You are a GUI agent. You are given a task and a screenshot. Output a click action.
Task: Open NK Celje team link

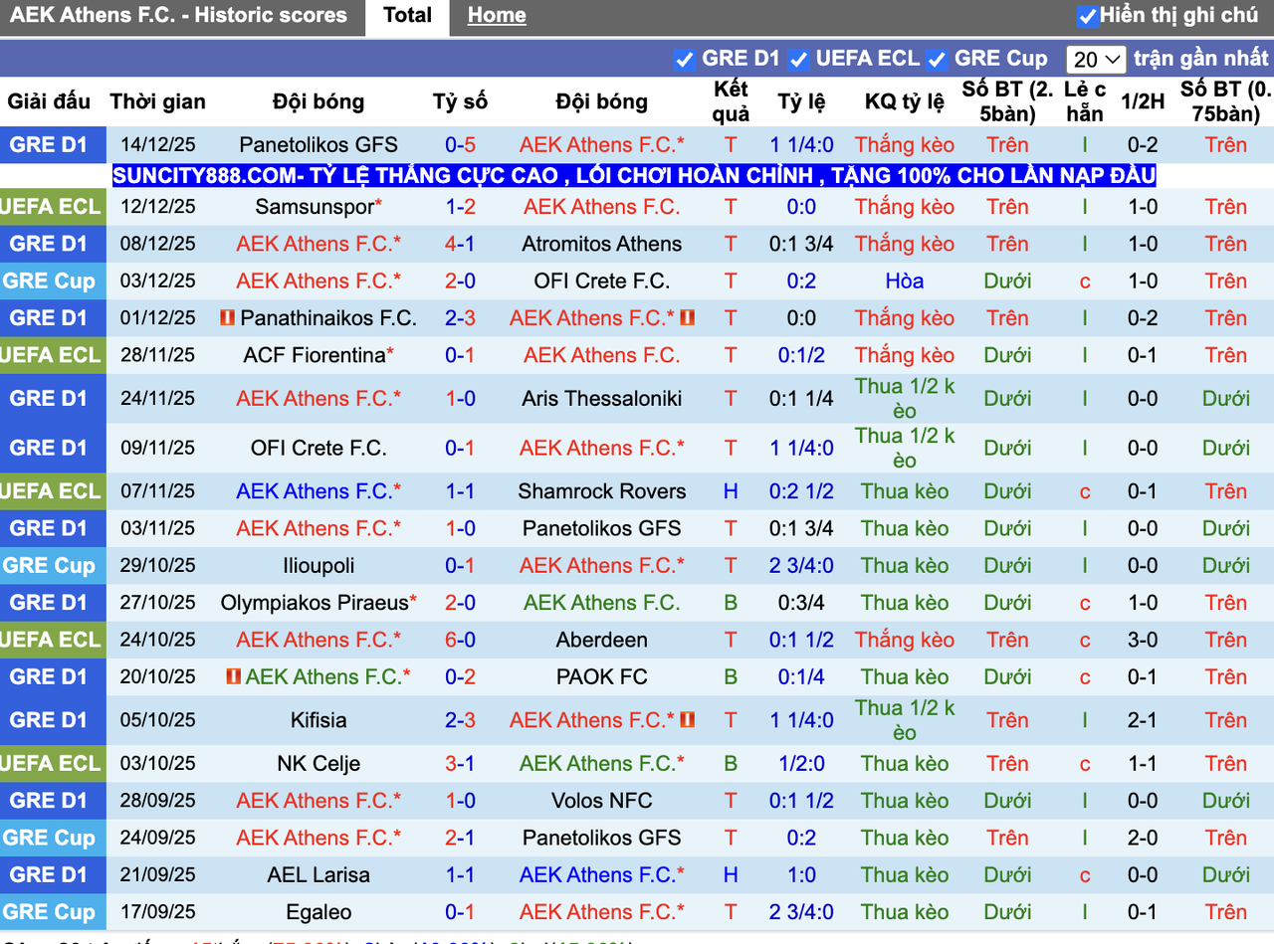[318, 764]
